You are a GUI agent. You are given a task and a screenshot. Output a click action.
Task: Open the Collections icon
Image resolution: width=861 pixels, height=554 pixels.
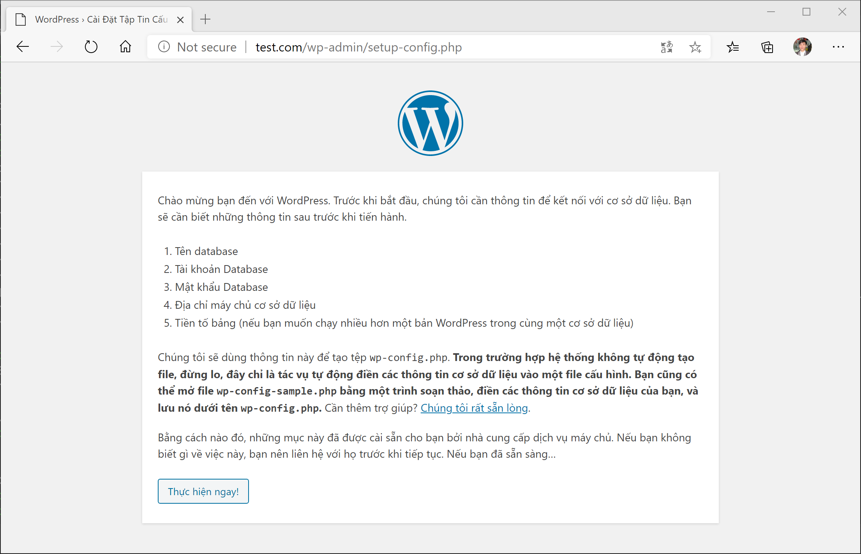(767, 47)
